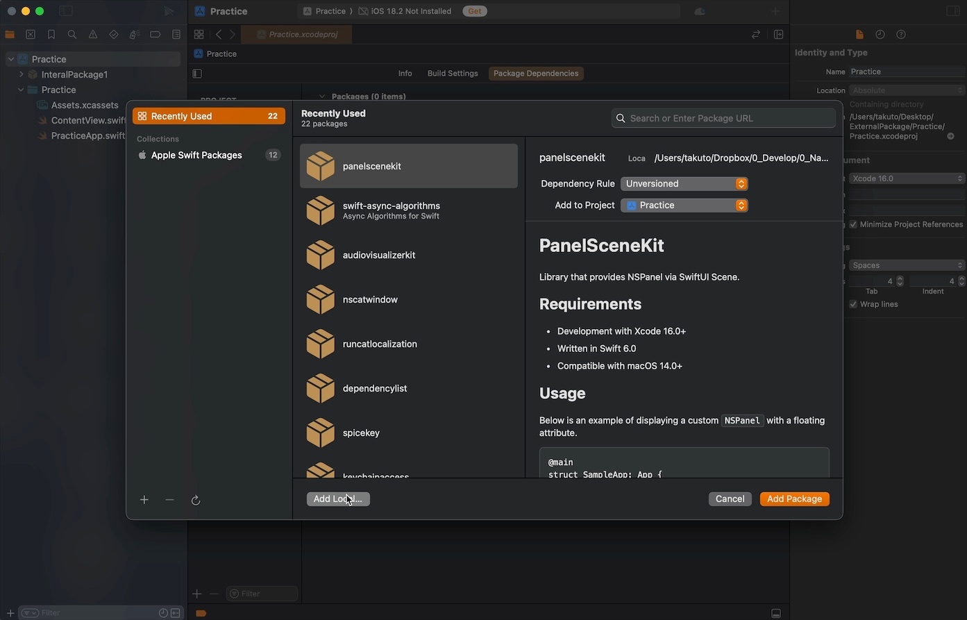Open the Issue navigator warning icon
Screen dimensions: 967x620
pyautogui.click(x=93, y=34)
